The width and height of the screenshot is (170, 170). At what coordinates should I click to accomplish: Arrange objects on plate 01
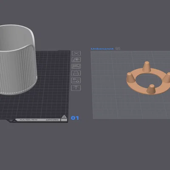[76, 66]
